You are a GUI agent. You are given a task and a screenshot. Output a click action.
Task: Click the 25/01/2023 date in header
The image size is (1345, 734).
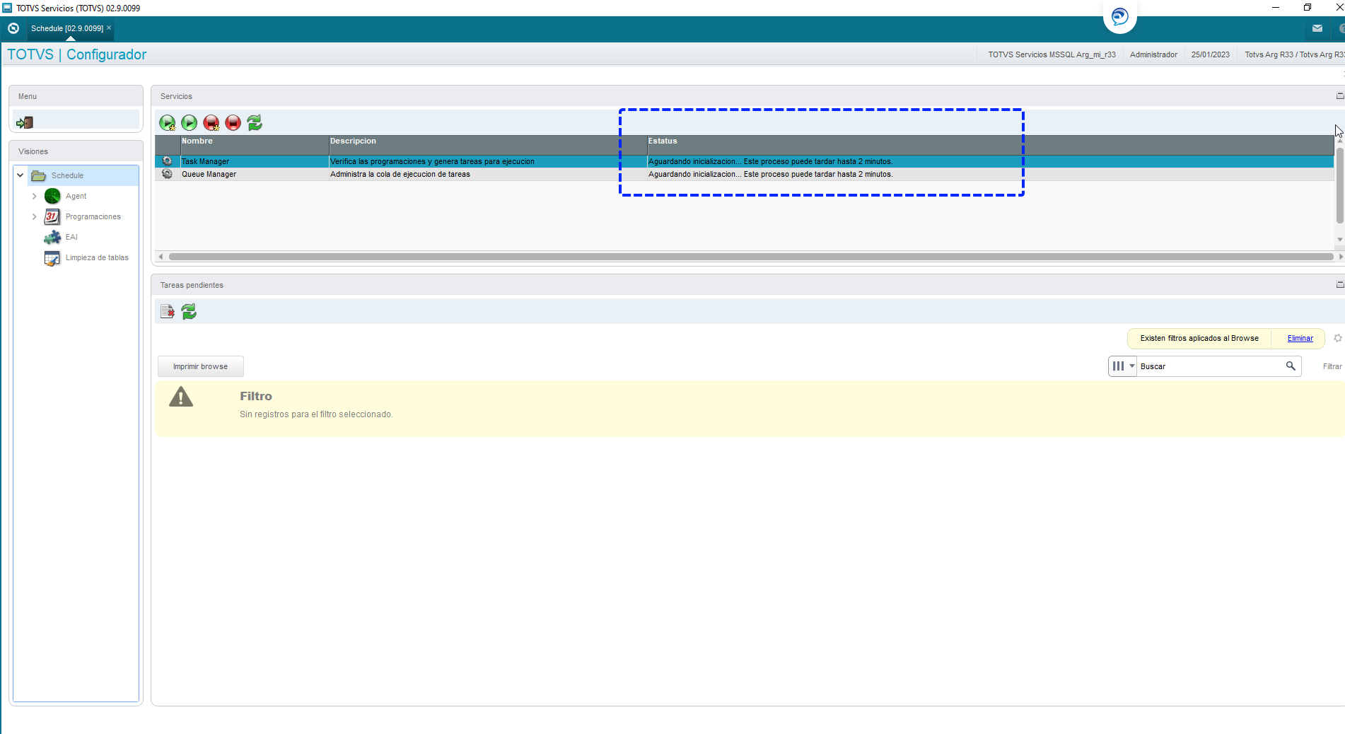(1211, 54)
